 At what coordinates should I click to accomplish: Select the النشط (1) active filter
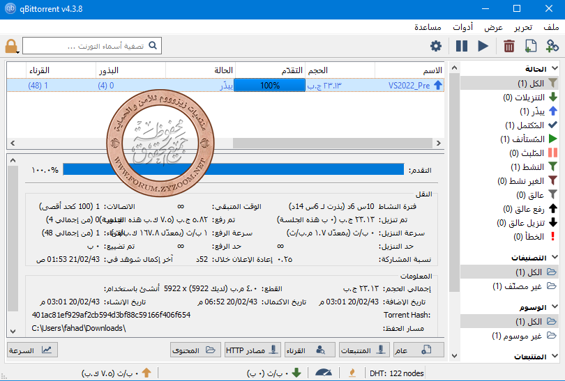(x=509, y=167)
